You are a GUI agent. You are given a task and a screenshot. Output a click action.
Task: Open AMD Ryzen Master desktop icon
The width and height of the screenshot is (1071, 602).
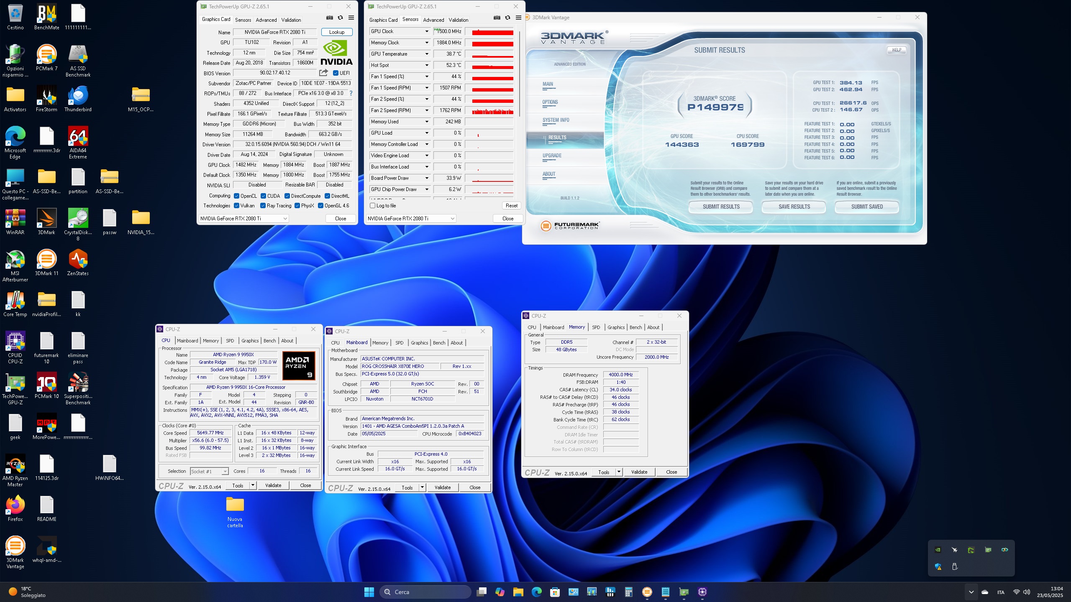[15, 471]
